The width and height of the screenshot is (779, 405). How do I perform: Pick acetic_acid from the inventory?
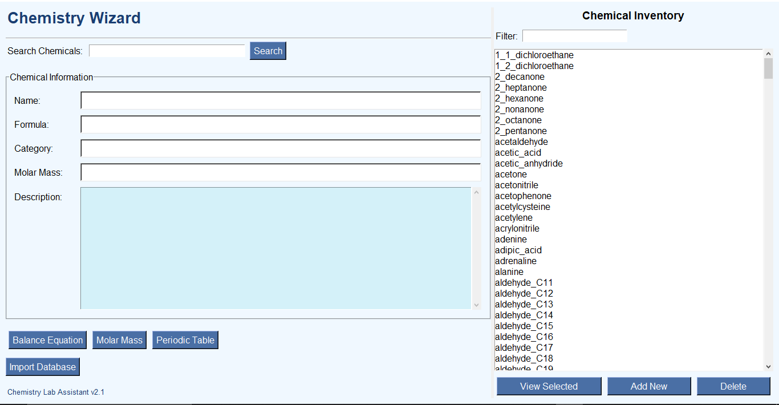[x=629, y=153]
